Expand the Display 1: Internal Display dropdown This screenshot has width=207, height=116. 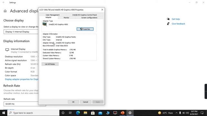[x=21, y=32]
